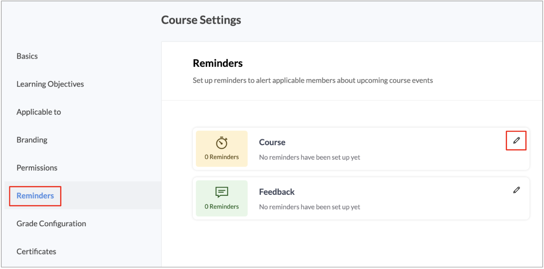This screenshot has height=269, width=544.
Task: Click the Feedback reminder title
Action: [x=277, y=192]
